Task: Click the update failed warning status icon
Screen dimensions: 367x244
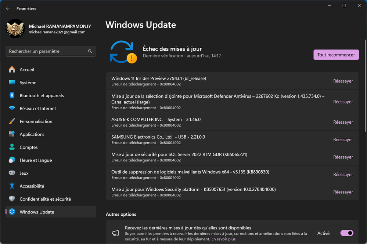Action: [x=123, y=52]
